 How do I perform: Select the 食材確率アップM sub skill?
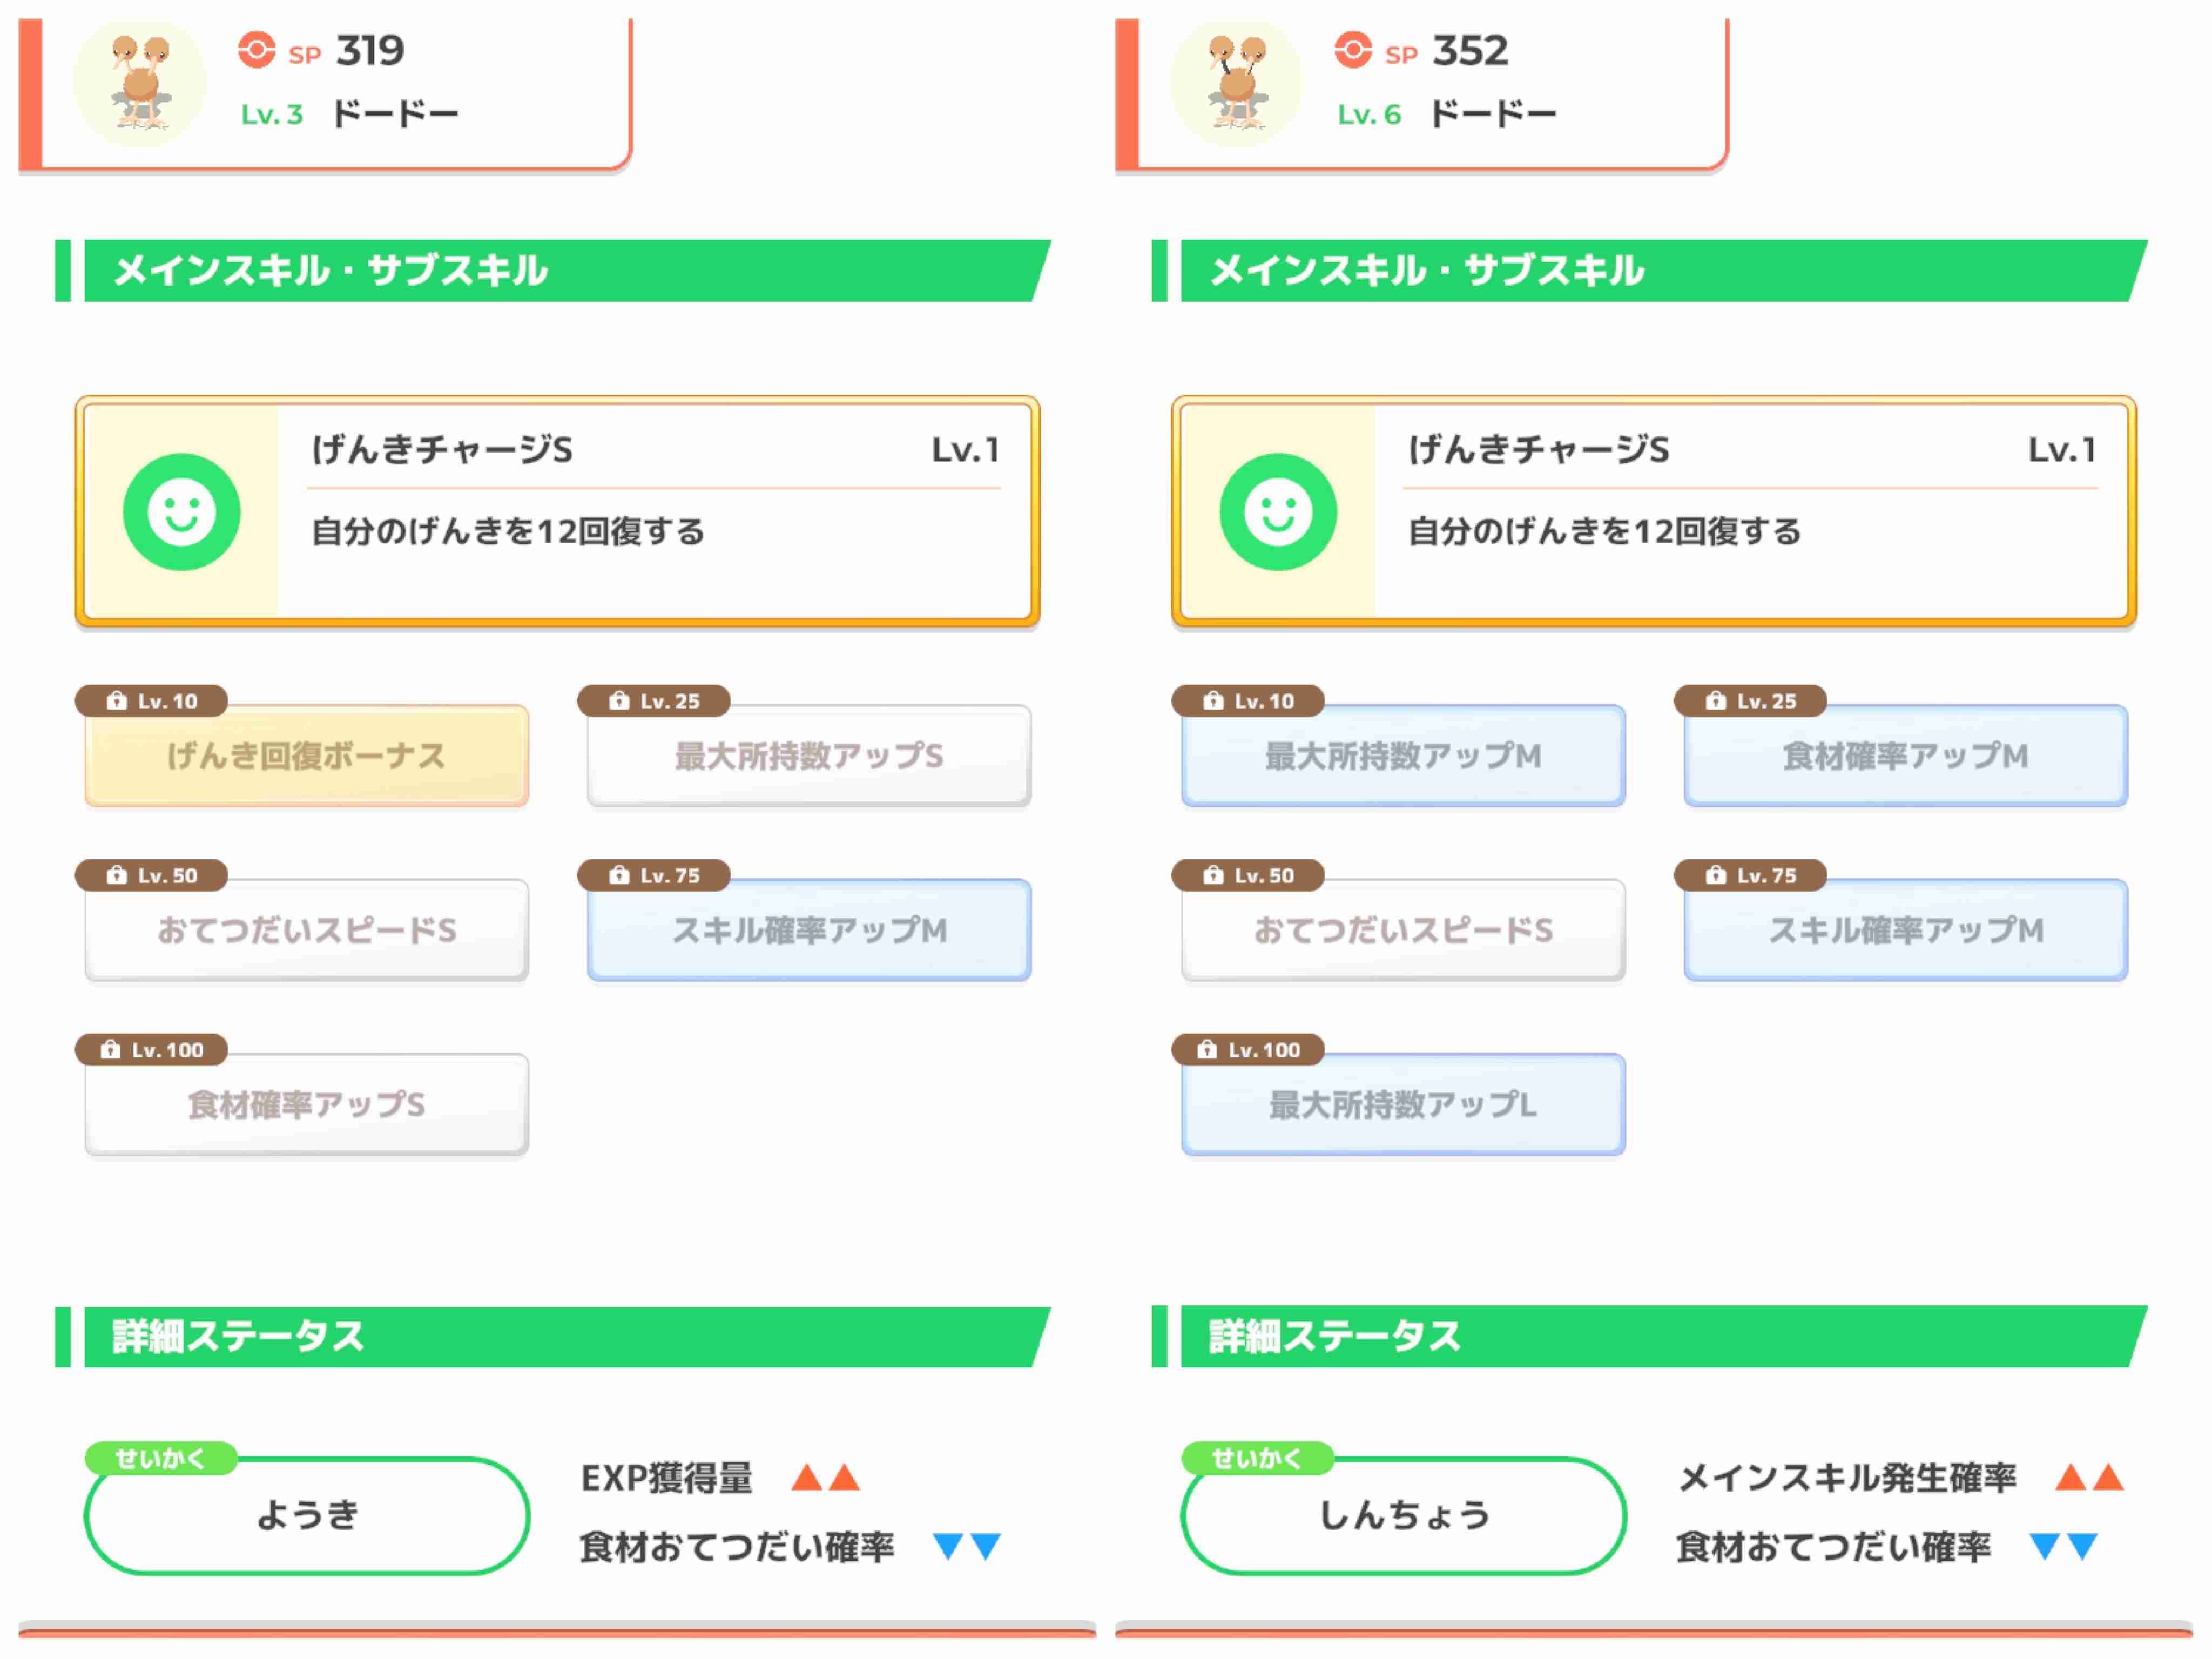1905,756
